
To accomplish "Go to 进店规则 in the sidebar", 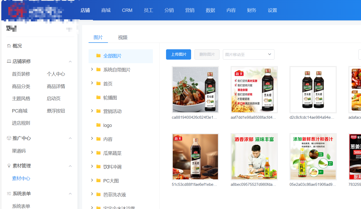I will [x=21, y=123].
